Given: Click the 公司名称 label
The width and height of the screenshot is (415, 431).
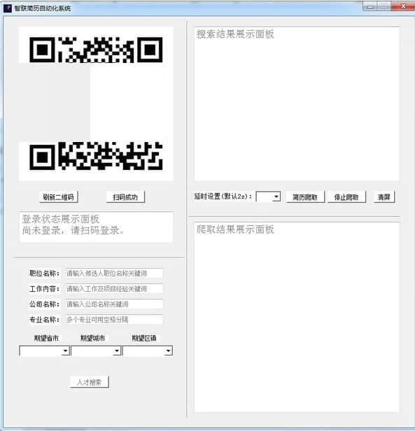Looking at the screenshot, I should point(44,304).
